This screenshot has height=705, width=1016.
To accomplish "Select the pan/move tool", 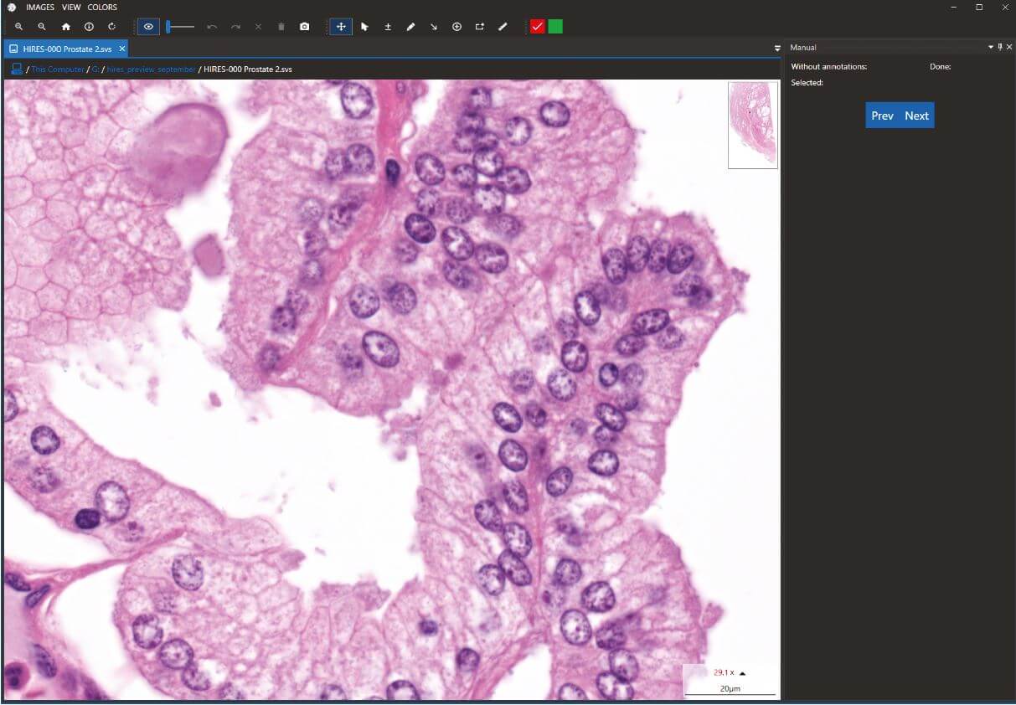I will [x=341, y=27].
